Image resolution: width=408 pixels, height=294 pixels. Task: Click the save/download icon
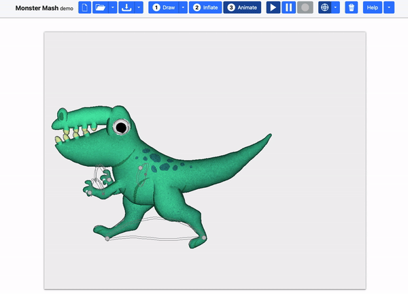(x=126, y=7)
